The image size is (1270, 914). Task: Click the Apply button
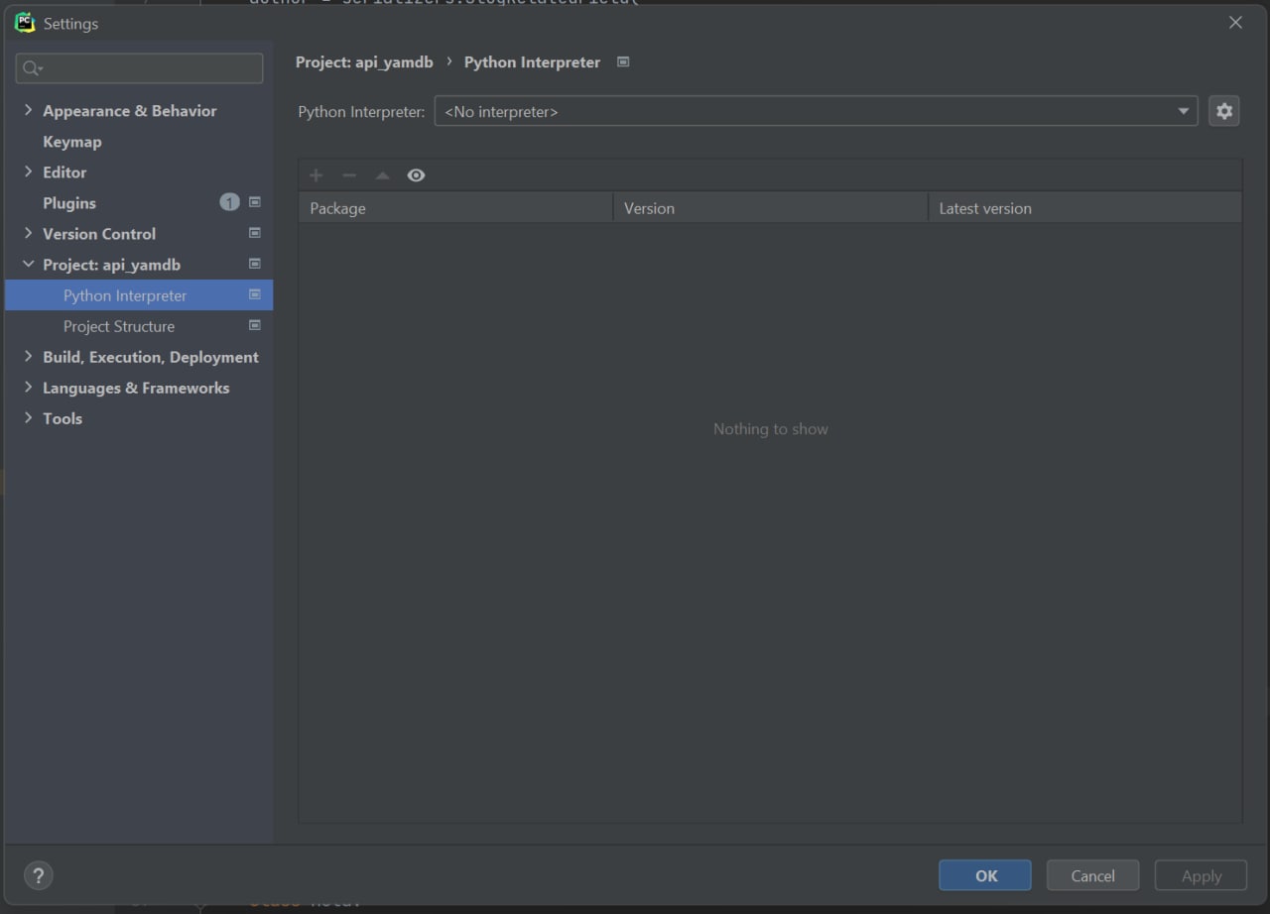coord(1202,875)
